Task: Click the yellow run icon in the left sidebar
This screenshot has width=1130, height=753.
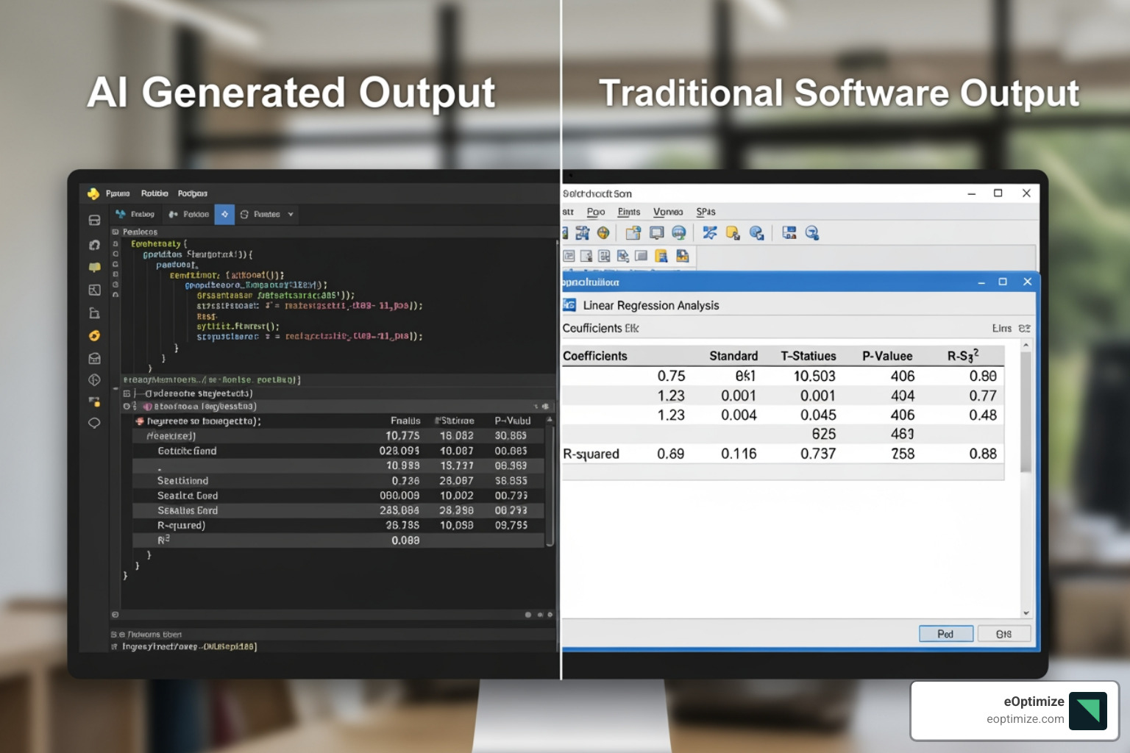Action: pyautogui.click(x=94, y=336)
